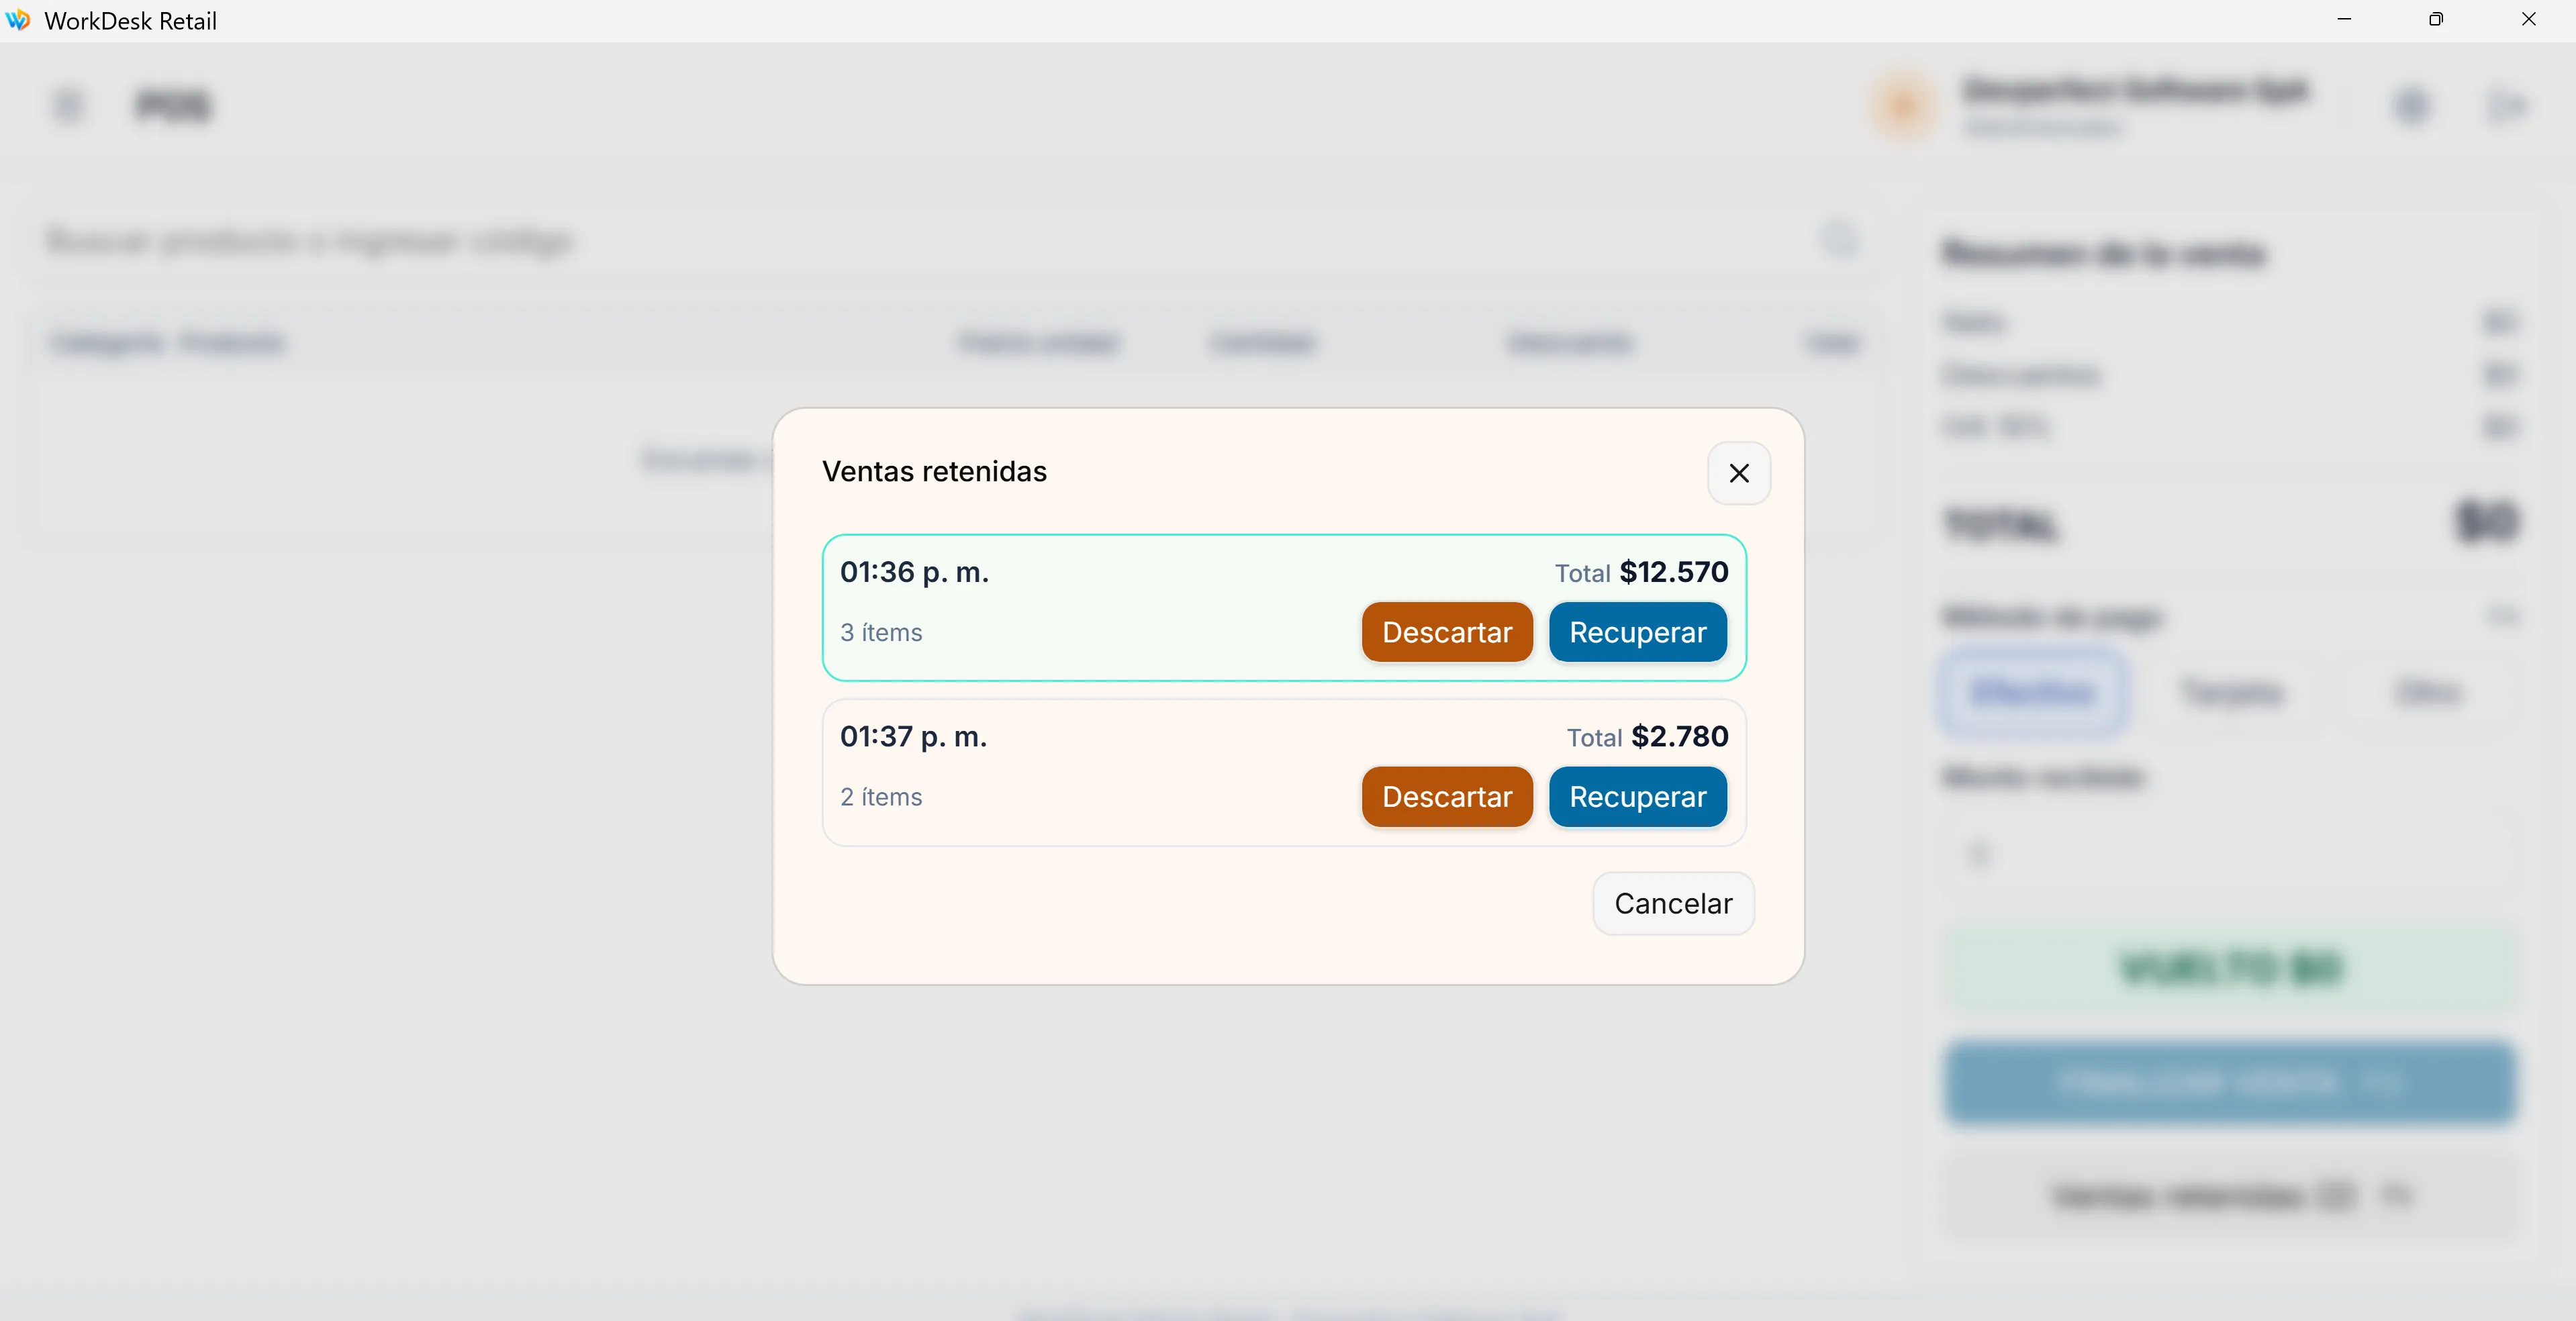This screenshot has width=2576, height=1321.
Task: Discard the 01:36 p. m. held sale
Action: click(1446, 632)
